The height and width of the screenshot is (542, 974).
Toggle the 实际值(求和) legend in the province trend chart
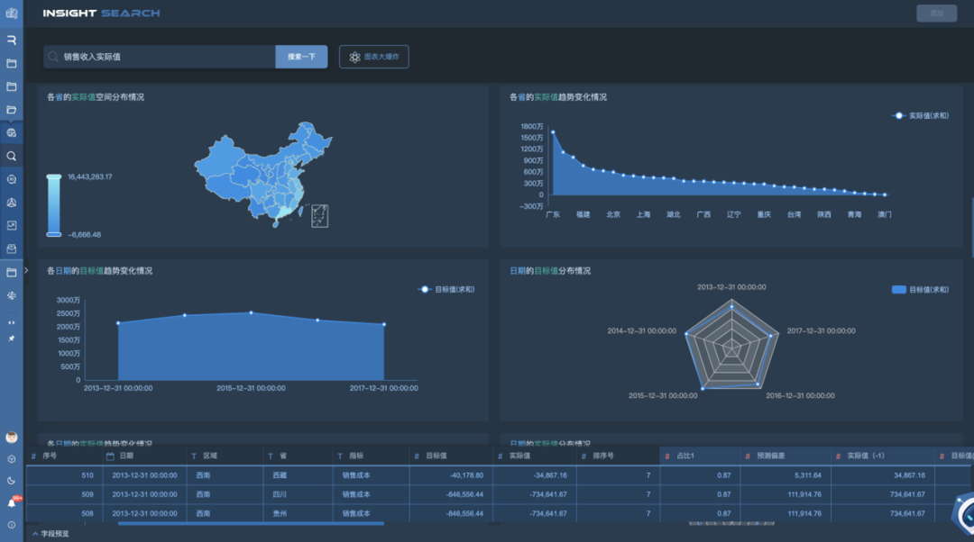[x=919, y=115]
